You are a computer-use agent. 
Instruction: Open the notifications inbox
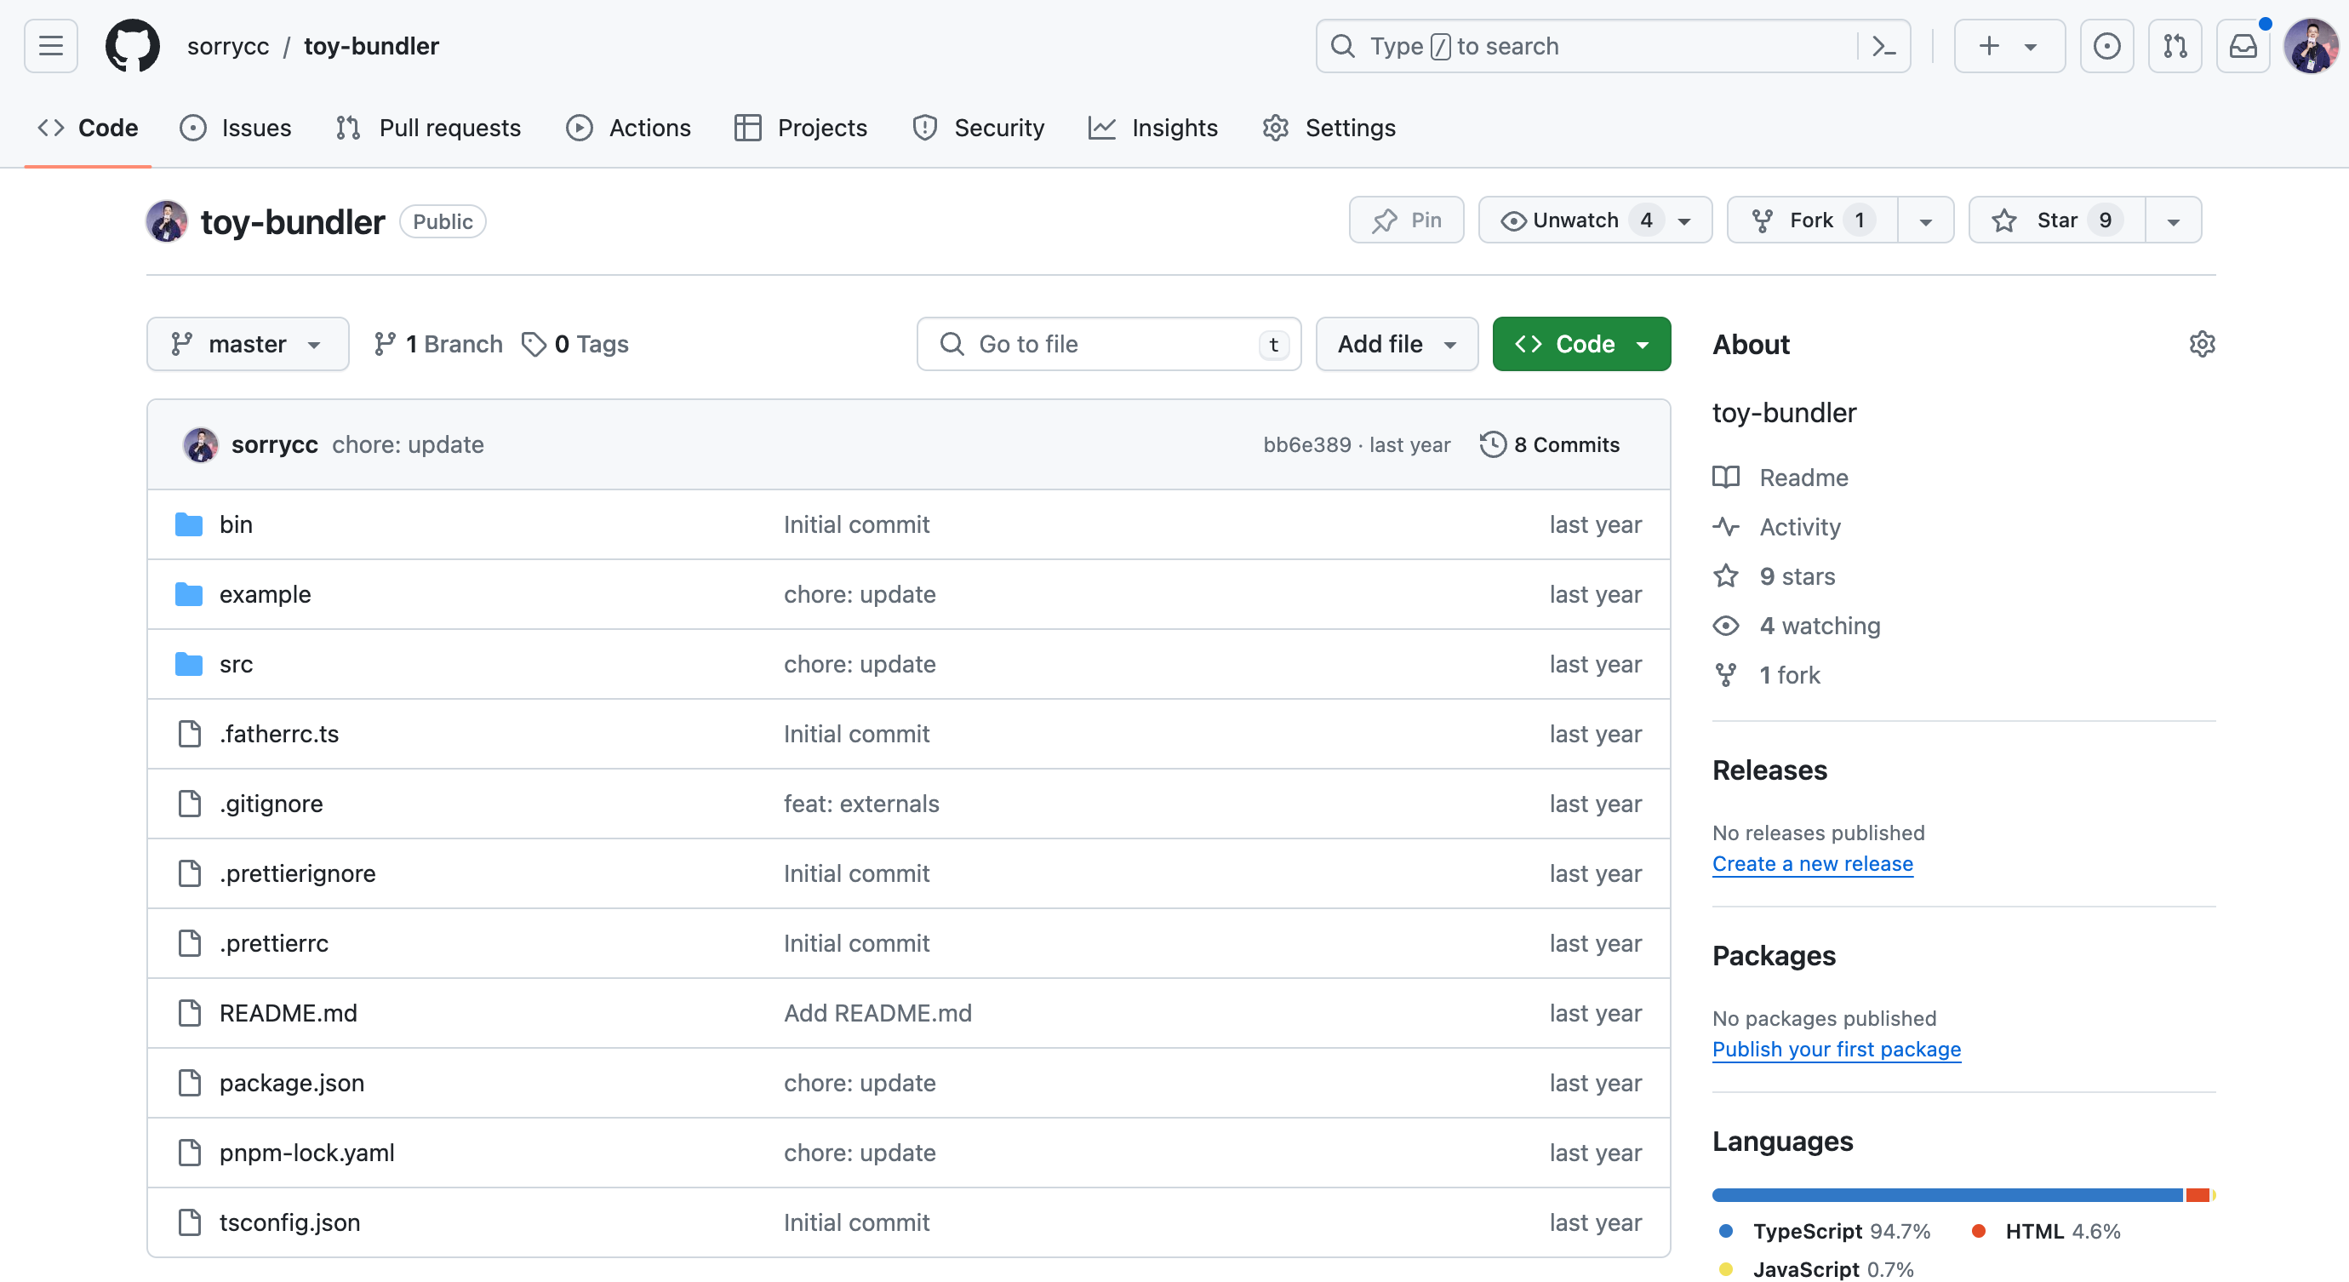pos(2243,46)
